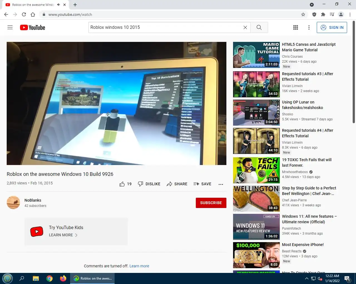Open the NoBlanks channel avatar
The width and height of the screenshot is (356, 284).
point(13,202)
